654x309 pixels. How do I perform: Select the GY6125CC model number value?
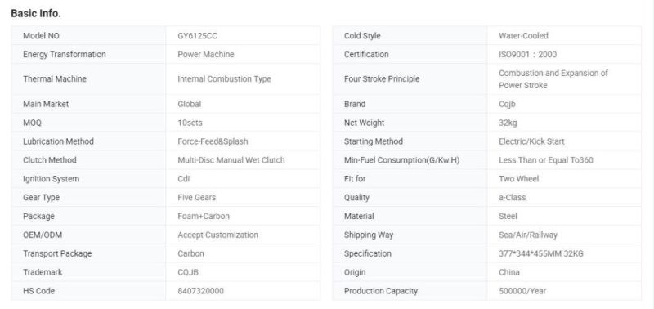point(197,36)
